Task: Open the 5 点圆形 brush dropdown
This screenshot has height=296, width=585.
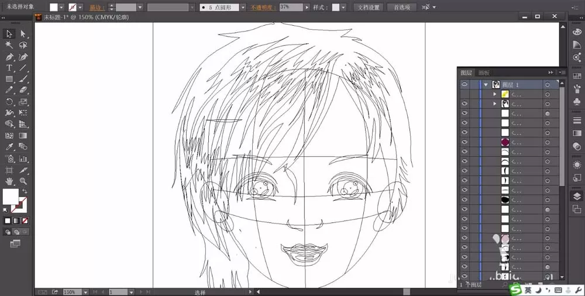Action: (x=243, y=7)
